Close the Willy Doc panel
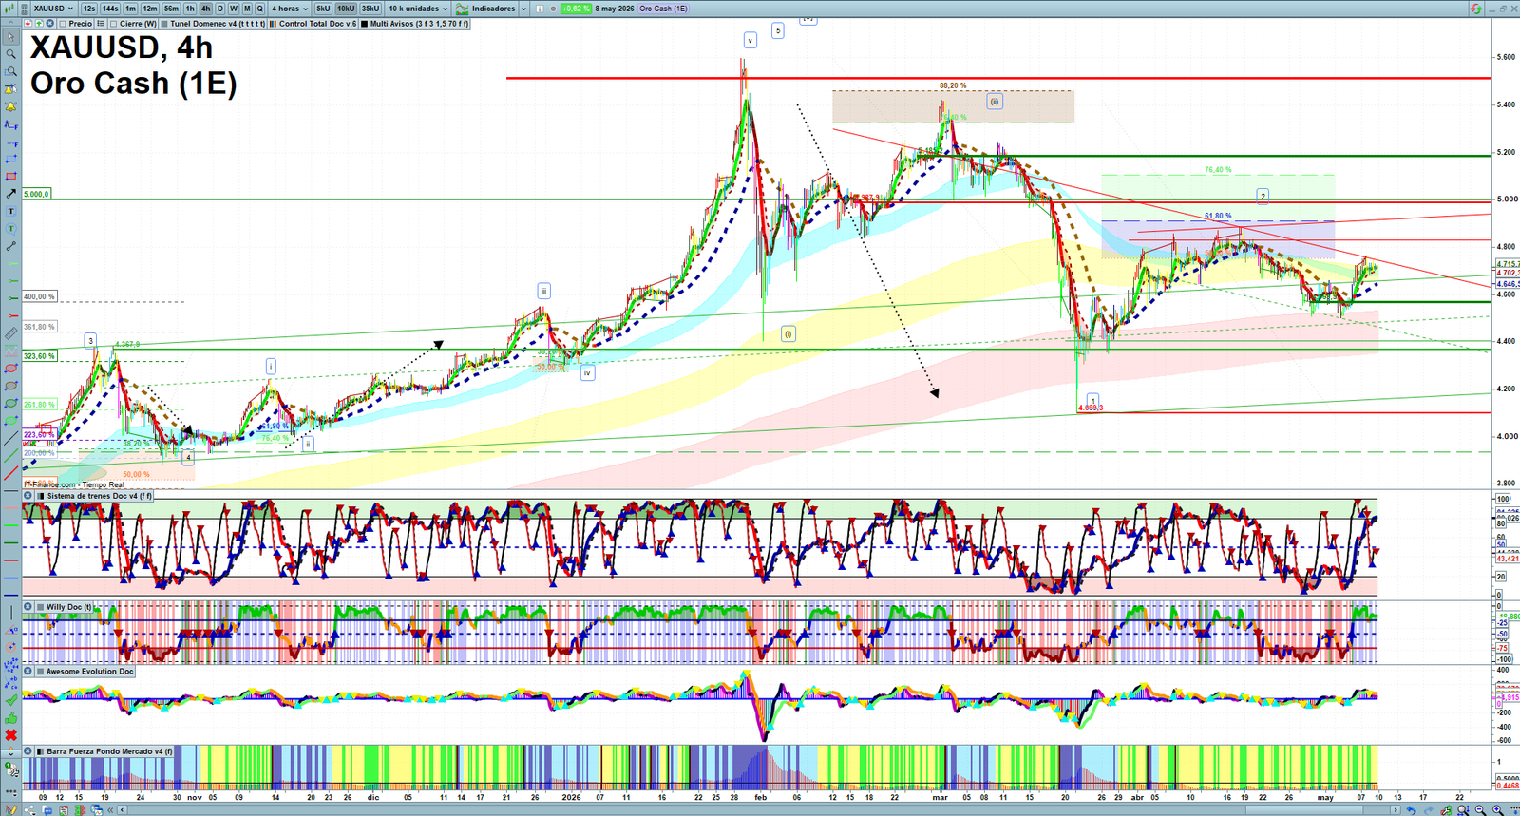1520x816 pixels. click(x=28, y=607)
